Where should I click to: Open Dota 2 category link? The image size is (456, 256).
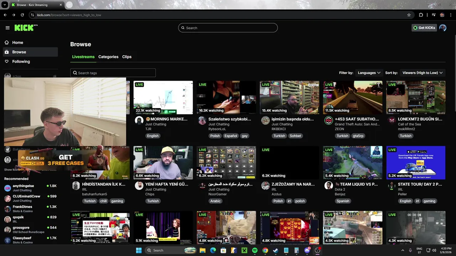click(340, 190)
